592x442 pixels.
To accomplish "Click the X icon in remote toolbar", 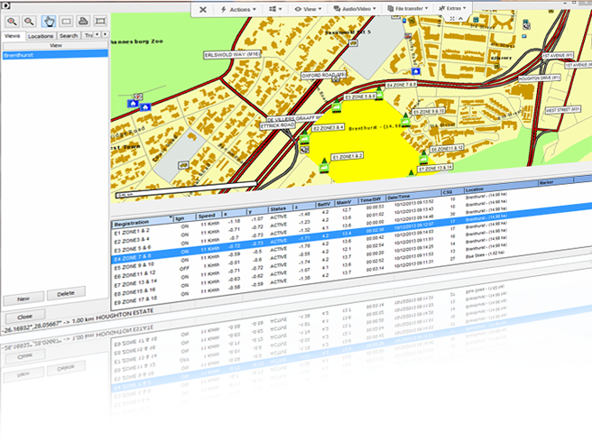I will pyautogui.click(x=202, y=8).
